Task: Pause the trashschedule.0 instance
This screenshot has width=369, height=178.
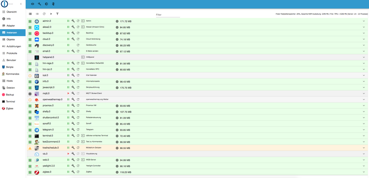Action: pyautogui.click(x=68, y=148)
